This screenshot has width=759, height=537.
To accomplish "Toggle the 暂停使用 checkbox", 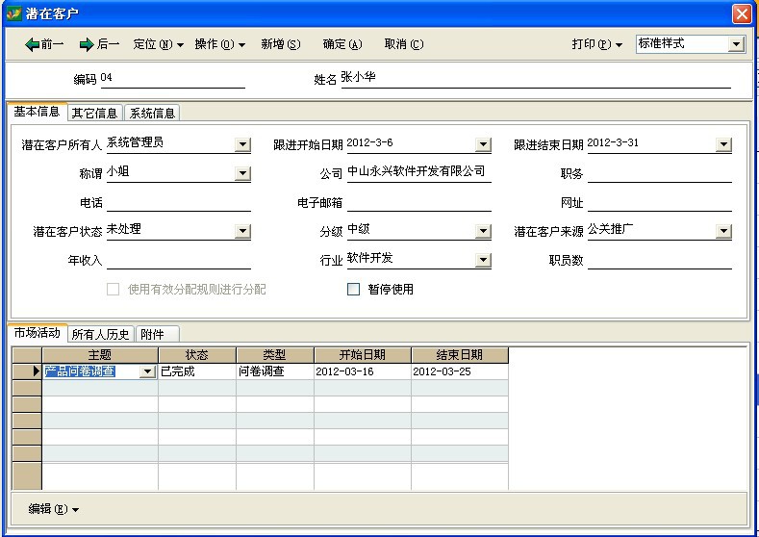I will pyautogui.click(x=354, y=289).
